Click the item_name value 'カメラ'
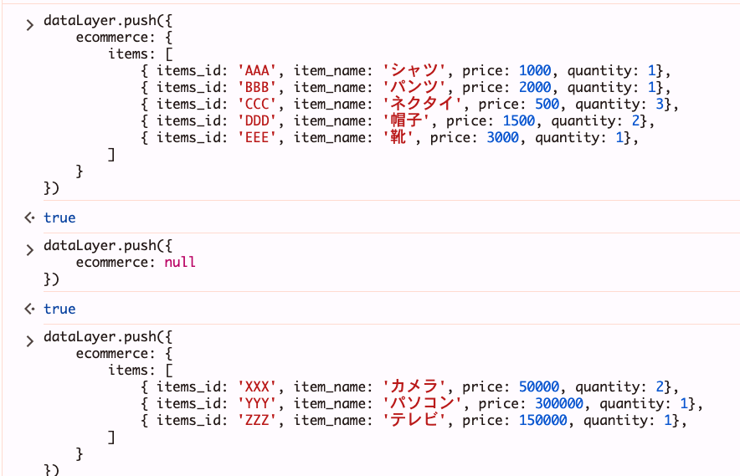Screen dimensions: 740x476 coord(414,386)
